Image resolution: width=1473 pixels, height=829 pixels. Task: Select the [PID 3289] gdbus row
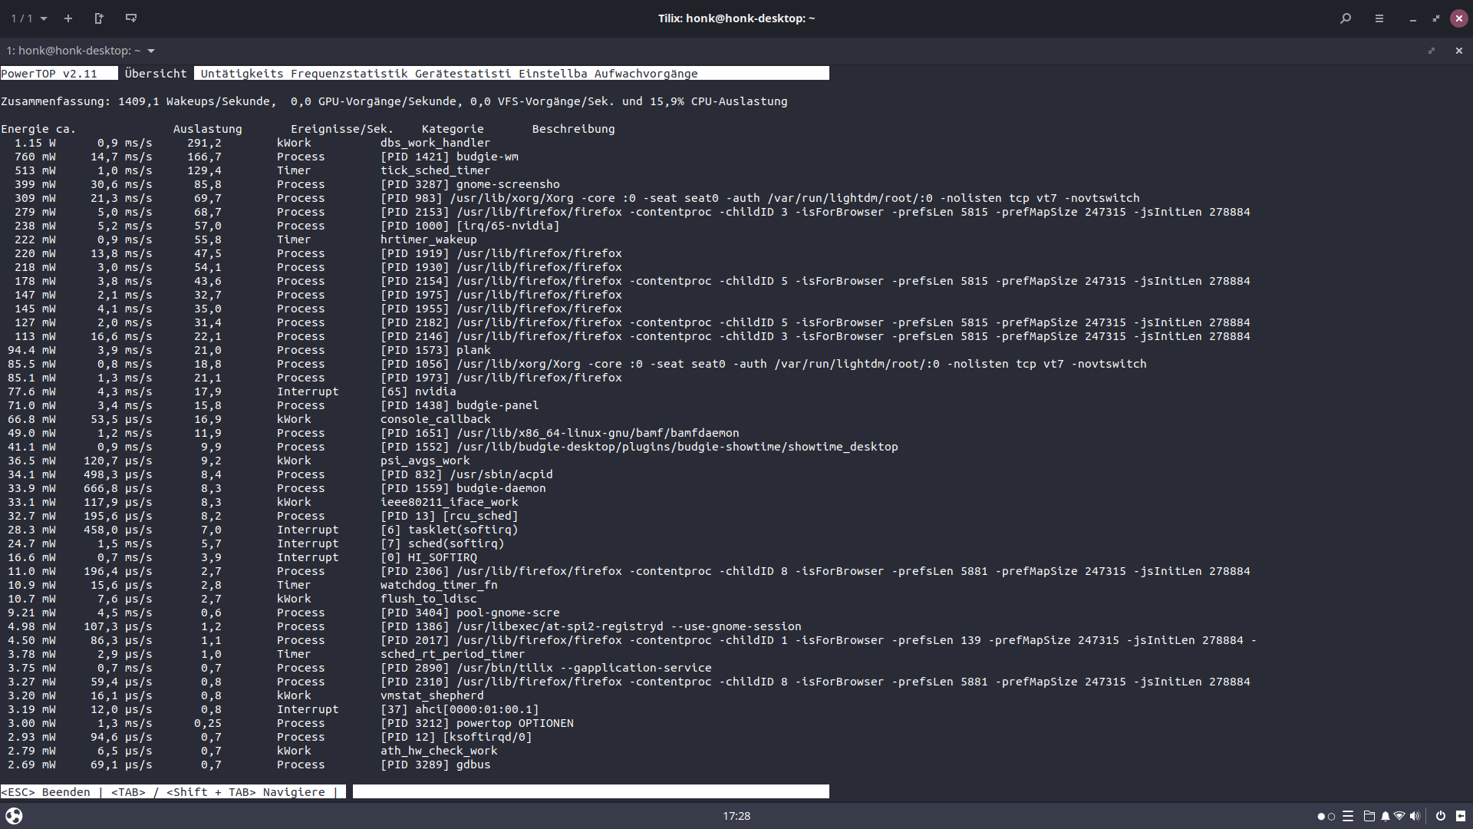click(246, 765)
